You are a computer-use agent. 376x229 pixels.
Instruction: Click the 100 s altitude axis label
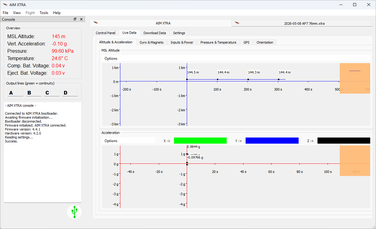[x=217, y=89]
